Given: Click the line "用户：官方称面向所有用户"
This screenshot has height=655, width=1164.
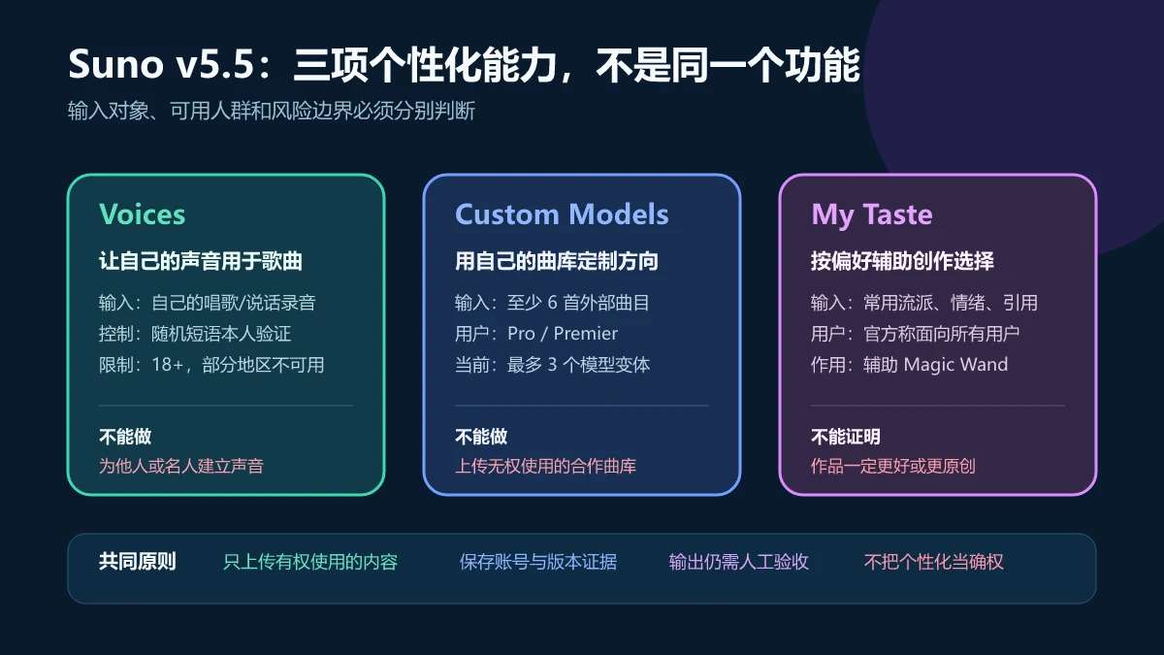Looking at the screenshot, I should 915,334.
